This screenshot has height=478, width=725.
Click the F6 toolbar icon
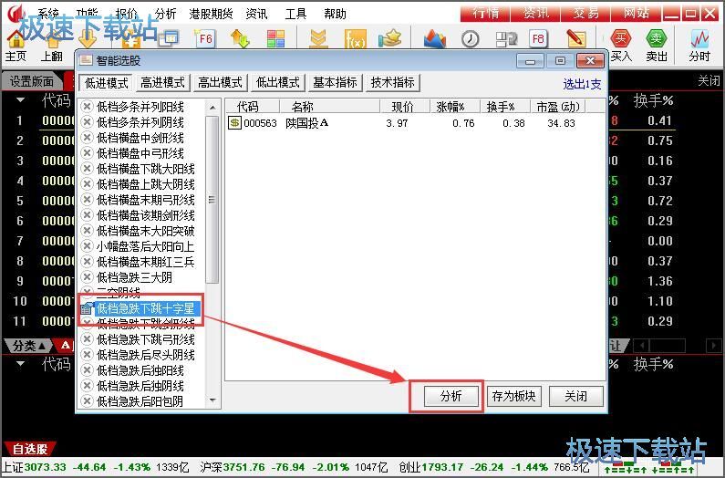pyautogui.click(x=205, y=39)
